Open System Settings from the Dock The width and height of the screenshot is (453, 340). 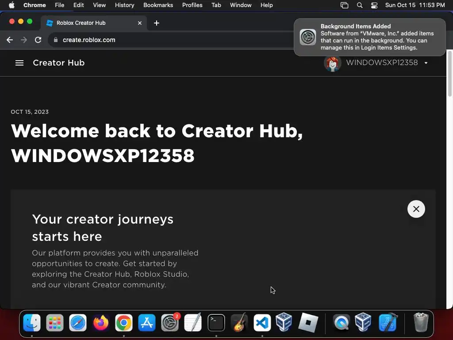(x=170, y=323)
